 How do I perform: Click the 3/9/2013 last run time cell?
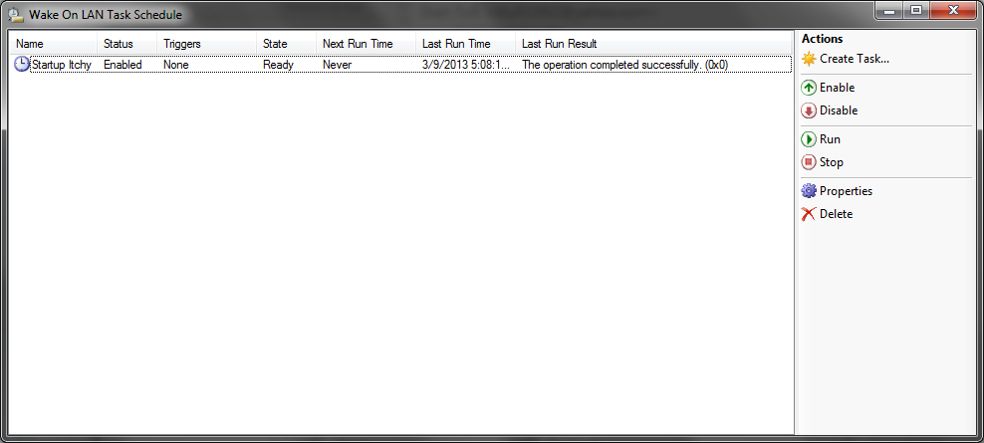point(466,65)
